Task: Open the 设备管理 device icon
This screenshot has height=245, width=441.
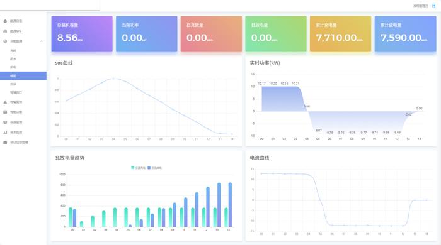Action: coord(5,122)
